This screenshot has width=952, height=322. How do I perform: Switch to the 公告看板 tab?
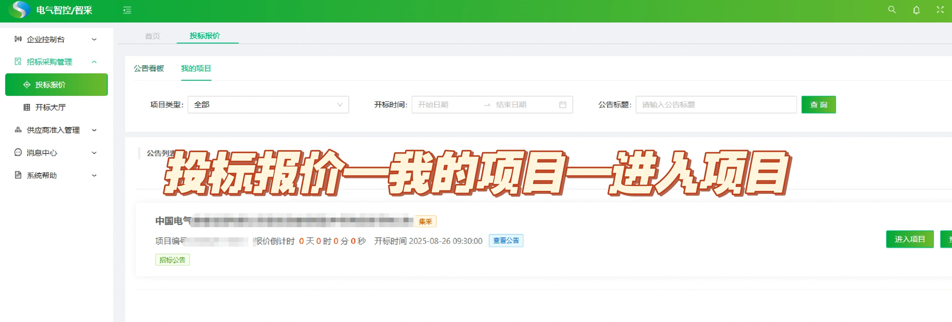(x=148, y=68)
